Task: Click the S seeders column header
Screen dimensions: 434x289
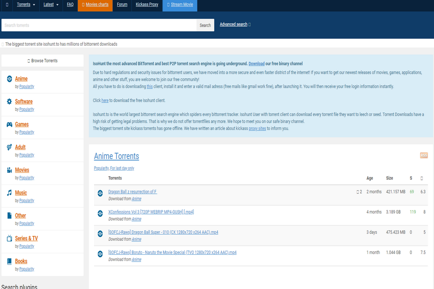Action: pos(411,178)
